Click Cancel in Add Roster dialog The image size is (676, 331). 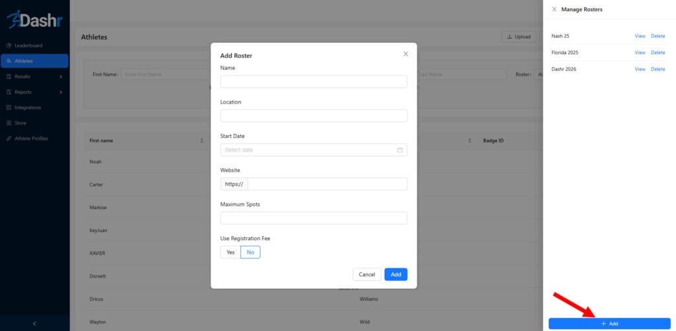pyautogui.click(x=367, y=274)
